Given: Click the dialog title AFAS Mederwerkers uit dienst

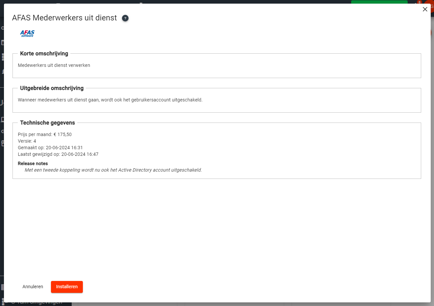Looking at the screenshot, I should tap(64, 18).
